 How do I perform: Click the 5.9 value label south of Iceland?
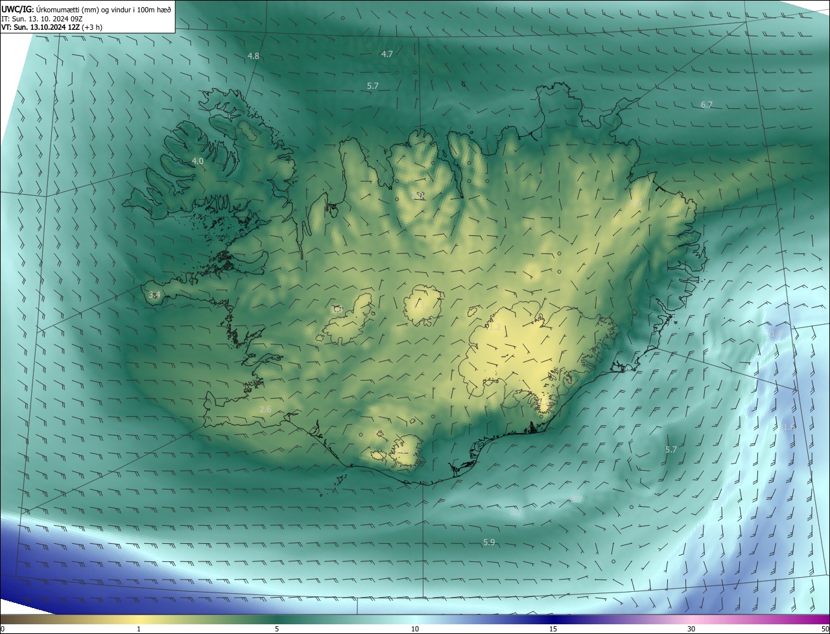tap(489, 543)
